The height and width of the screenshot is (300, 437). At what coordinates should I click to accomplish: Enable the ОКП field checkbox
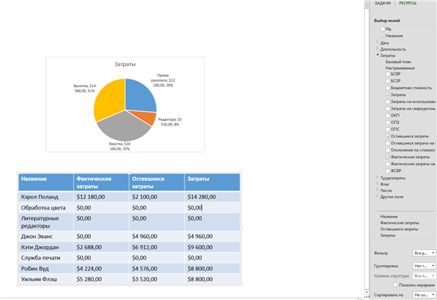click(388, 116)
